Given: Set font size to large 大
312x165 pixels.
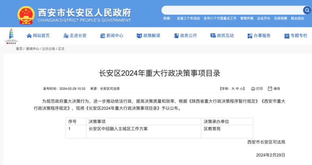Looking at the screenshot, I should point(233,89).
